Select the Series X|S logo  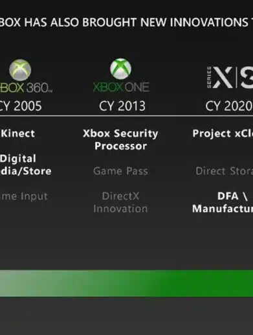tap(230, 77)
